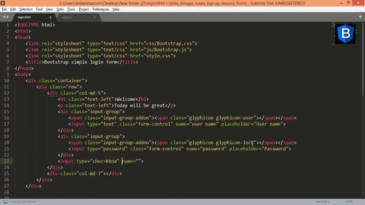Click the DOCTYPE html declaration text
The image size is (365, 205).
tap(35, 25)
